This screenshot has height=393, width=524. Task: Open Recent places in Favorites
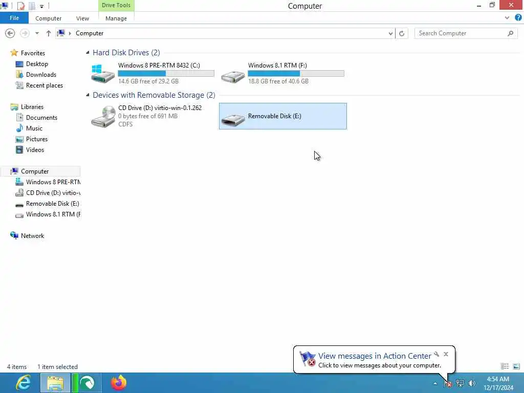pos(45,85)
